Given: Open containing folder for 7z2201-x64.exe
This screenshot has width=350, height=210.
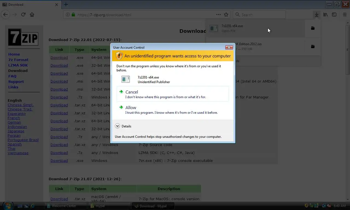Looking at the screenshot, I should coord(313,28).
